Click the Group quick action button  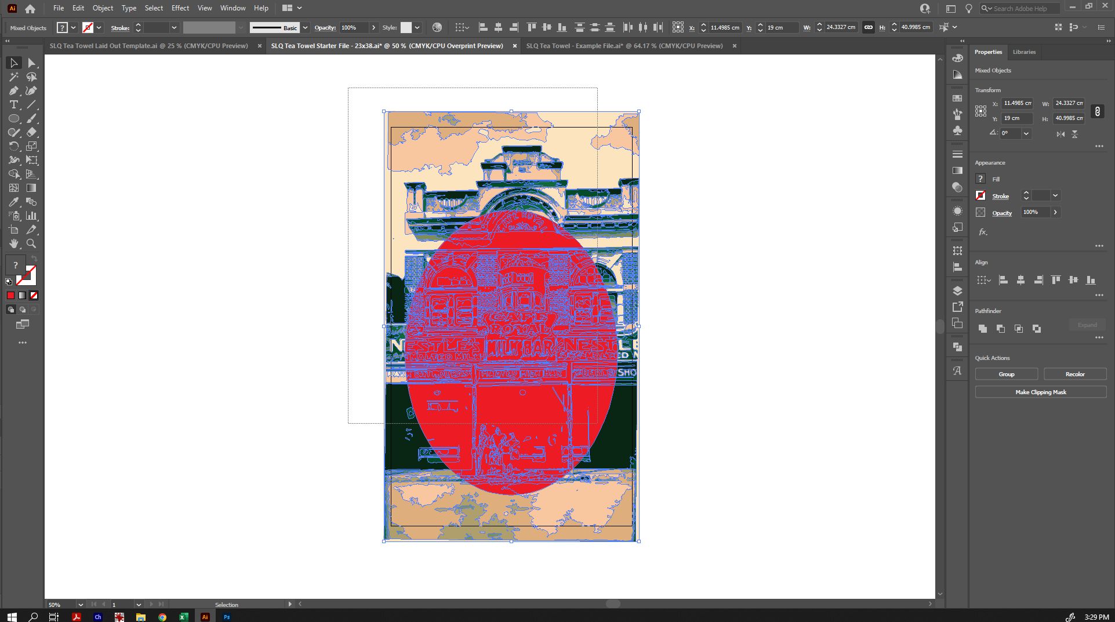(x=1006, y=374)
